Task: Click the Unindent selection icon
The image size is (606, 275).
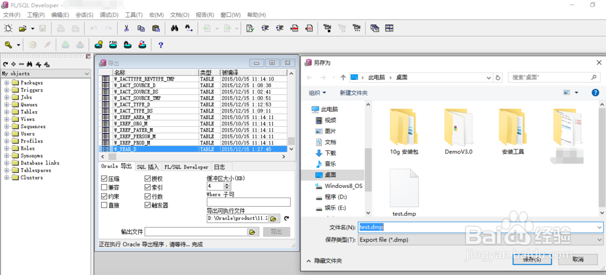Action: (280, 28)
